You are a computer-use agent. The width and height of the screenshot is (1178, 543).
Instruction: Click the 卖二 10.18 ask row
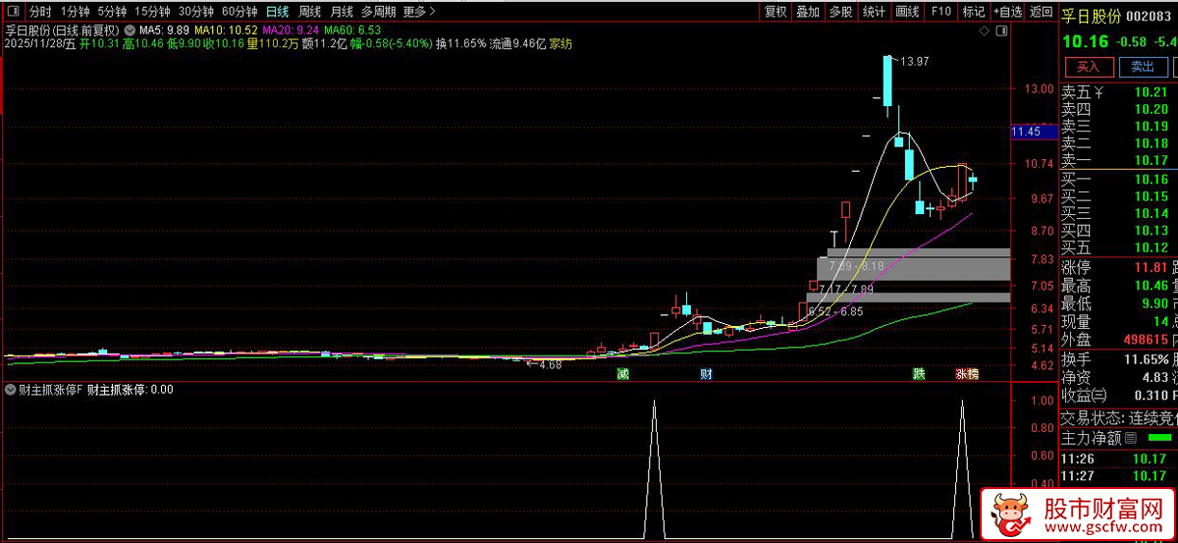tap(1118, 143)
